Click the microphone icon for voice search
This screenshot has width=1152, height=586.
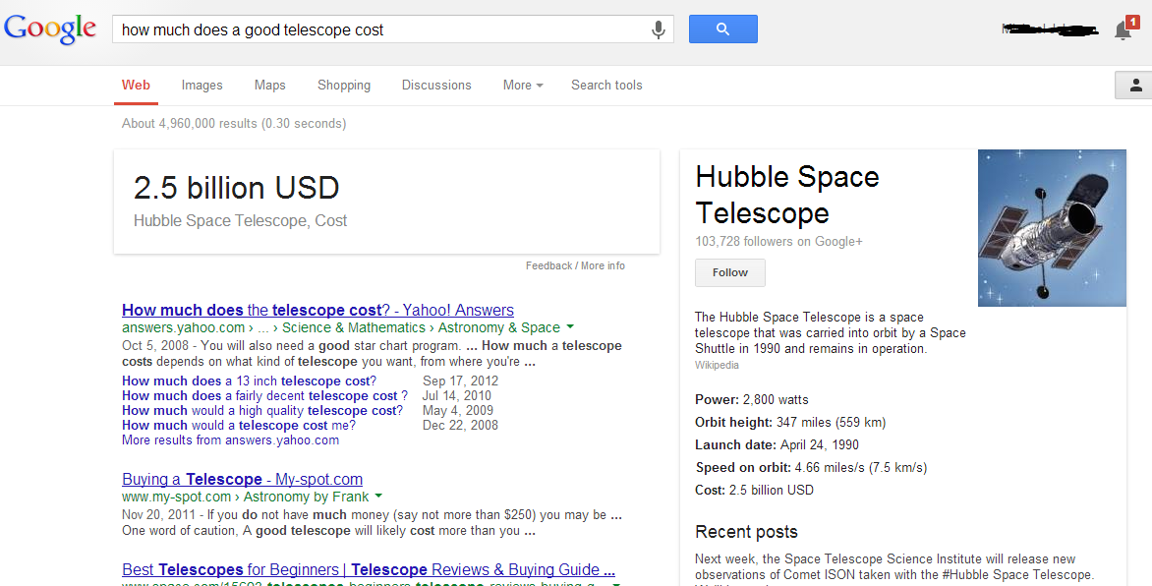[x=658, y=29]
